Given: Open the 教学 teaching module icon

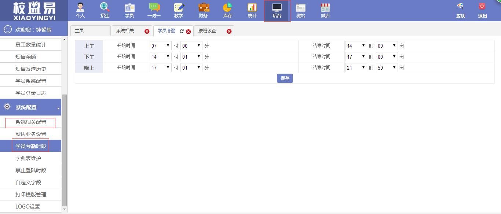Looking at the screenshot, I should coord(179,8).
